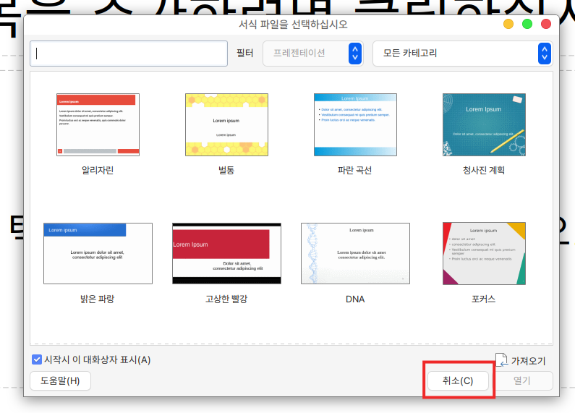Click the 가져오기 import icon
Screen dimensions: 575x413
[502, 360]
